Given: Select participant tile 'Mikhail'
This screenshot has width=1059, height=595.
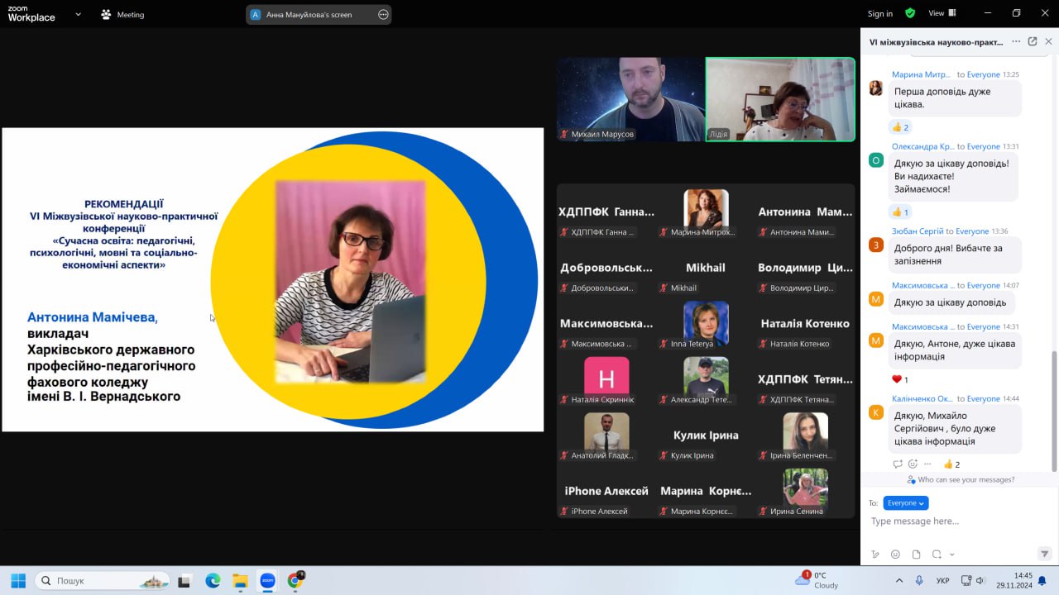Looking at the screenshot, I should (x=705, y=269).
